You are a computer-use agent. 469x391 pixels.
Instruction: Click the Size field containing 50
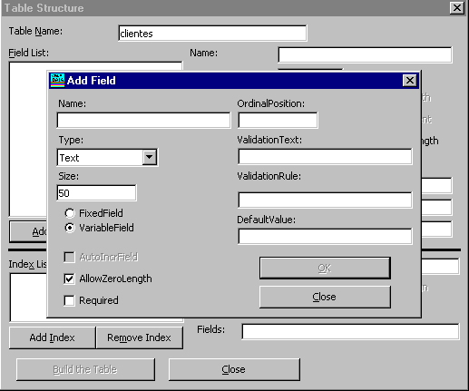(96, 193)
